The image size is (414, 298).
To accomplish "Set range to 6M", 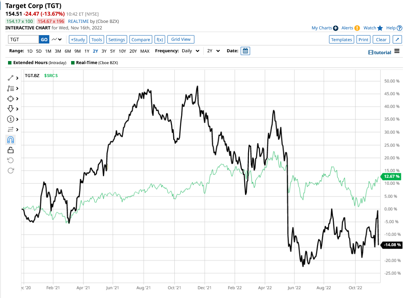I will point(68,51).
